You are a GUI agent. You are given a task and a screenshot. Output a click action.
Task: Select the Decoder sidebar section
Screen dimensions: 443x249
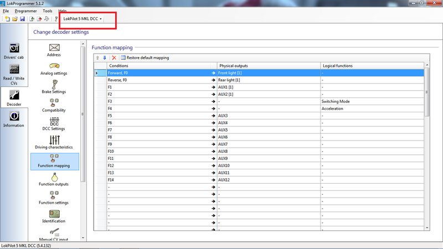click(x=14, y=98)
